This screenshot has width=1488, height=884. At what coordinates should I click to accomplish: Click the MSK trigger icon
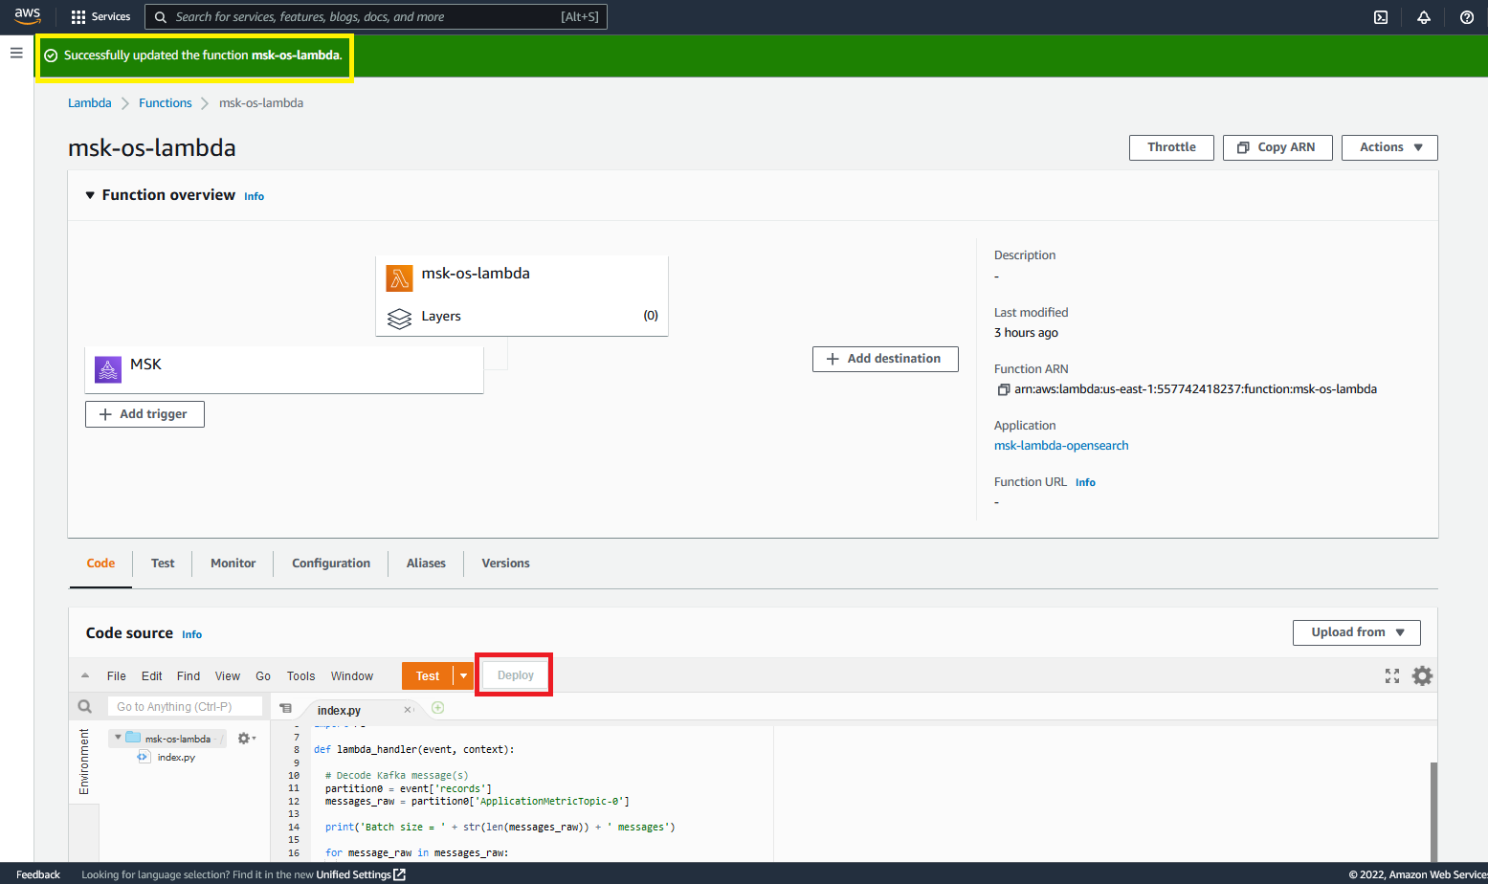pos(108,368)
